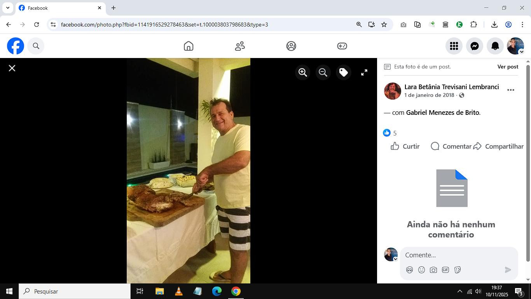Insert a GIF in the comment
The image size is (531, 299).
point(445,270)
